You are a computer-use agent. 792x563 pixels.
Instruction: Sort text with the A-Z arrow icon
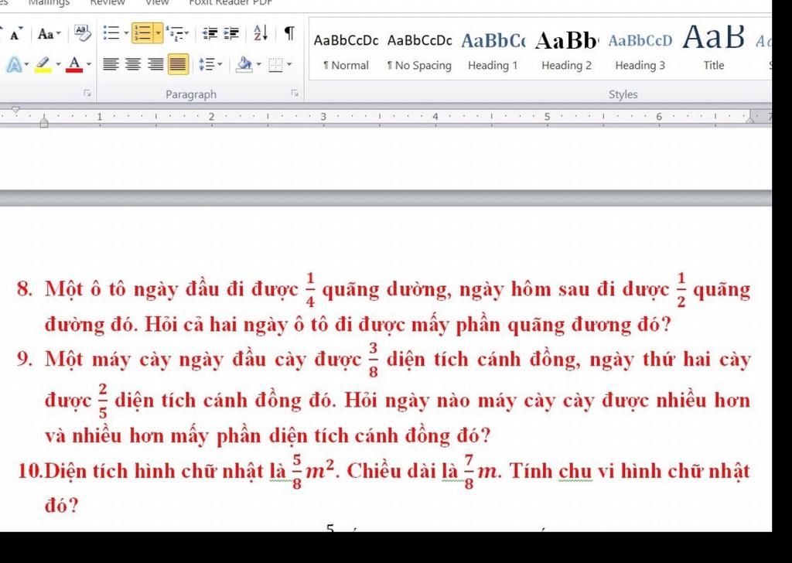[x=261, y=33]
